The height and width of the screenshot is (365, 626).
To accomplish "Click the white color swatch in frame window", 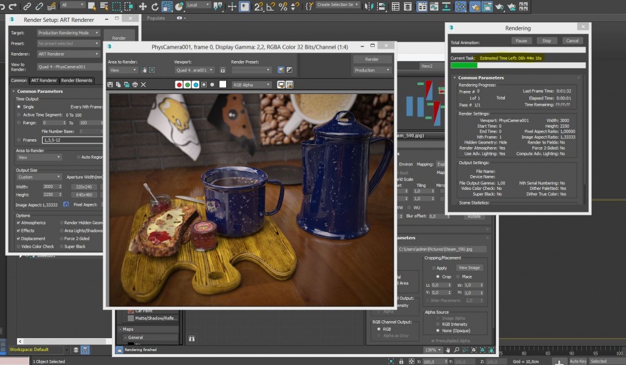I will [223, 84].
